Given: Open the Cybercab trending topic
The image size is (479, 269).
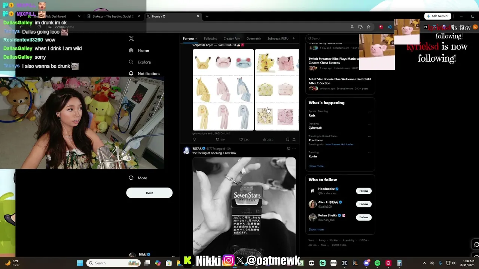Looking at the screenshot, I should tap(315, 128).
